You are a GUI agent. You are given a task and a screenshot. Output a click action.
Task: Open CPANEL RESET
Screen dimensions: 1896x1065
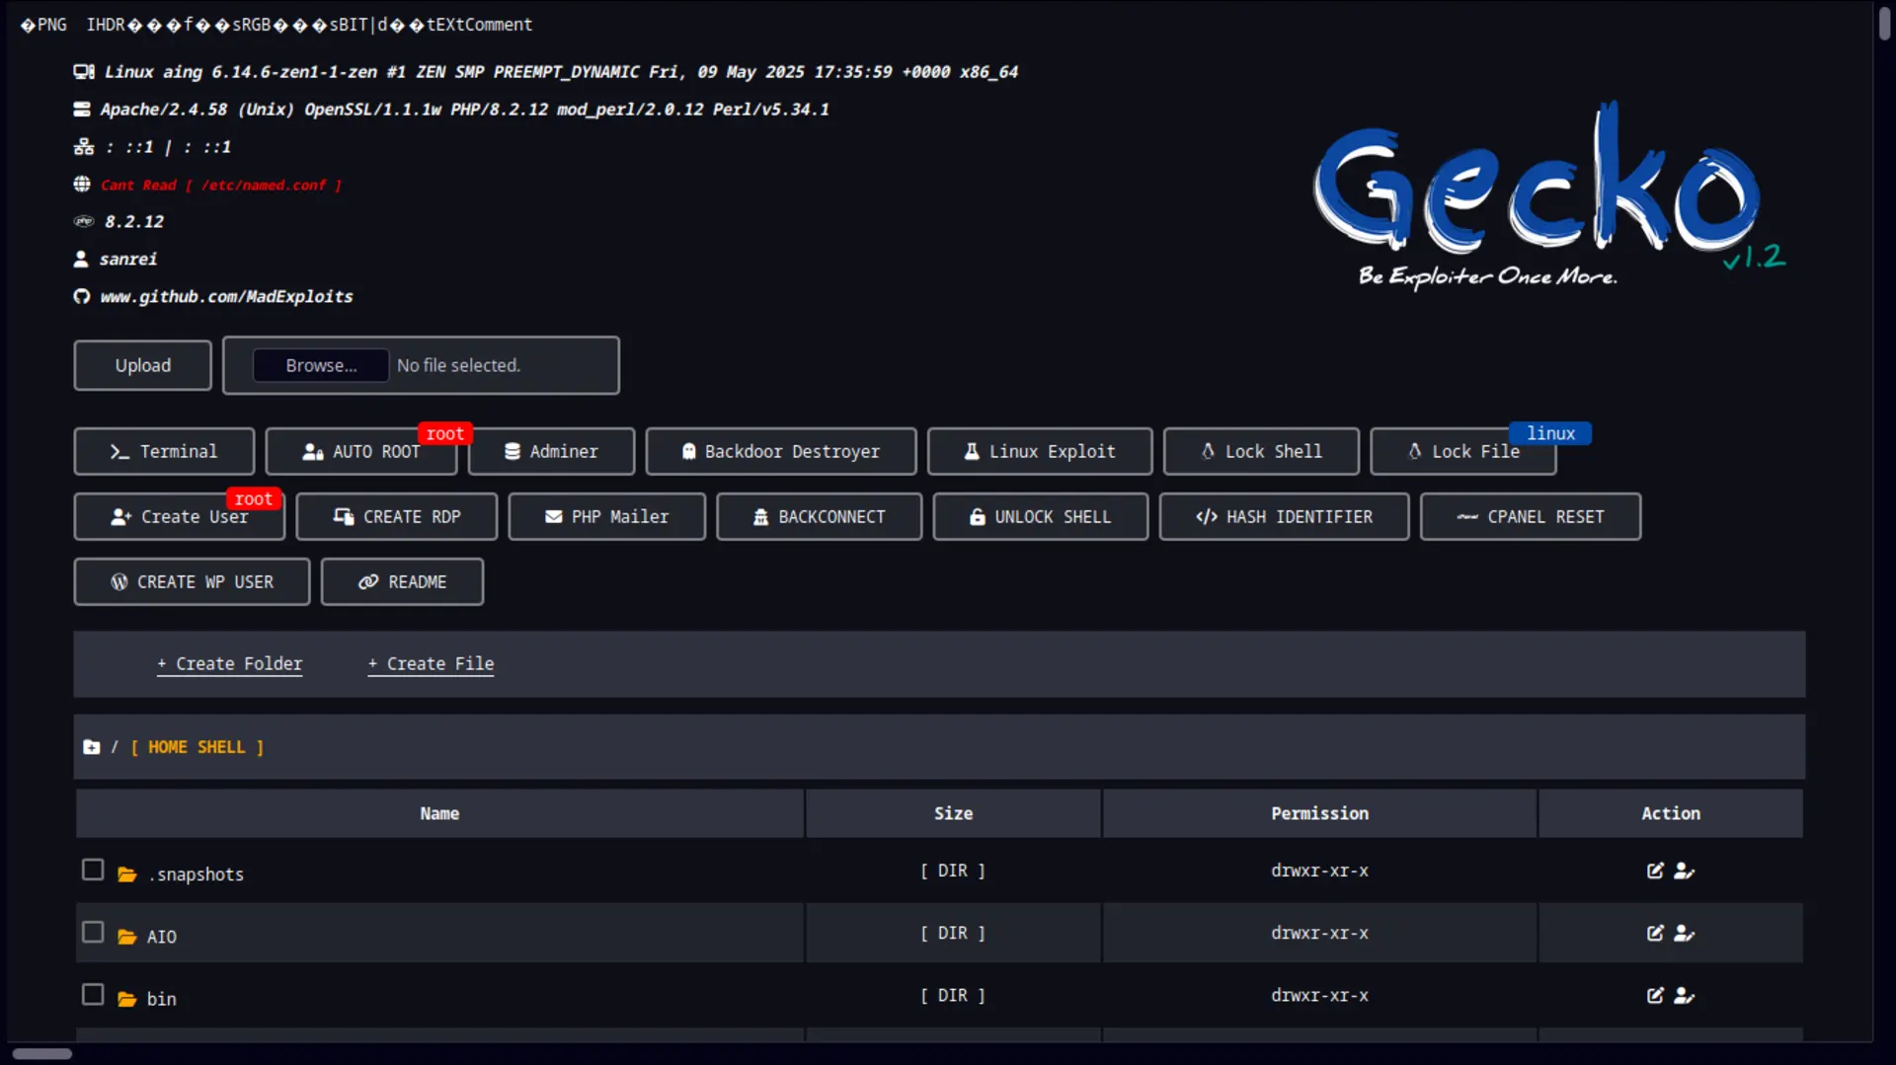(x=1531, y=516)
